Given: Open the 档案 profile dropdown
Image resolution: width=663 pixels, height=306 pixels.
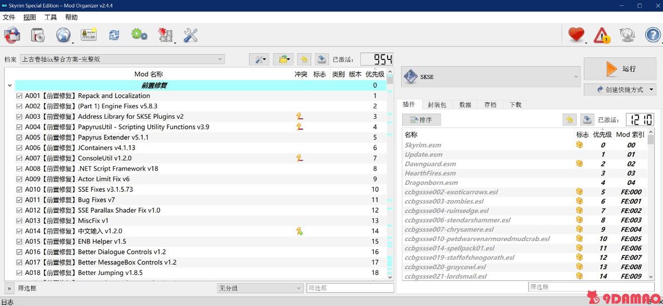Looking at the screenshot, I should click(x=122, y=59).
